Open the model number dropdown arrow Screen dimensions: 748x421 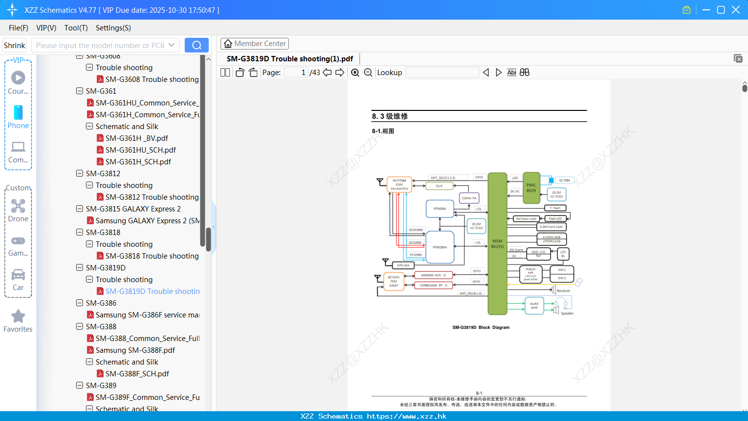coord(171,45)
